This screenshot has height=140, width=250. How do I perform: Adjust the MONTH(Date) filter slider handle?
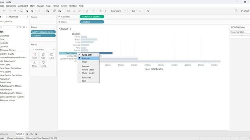click(242, 35)
